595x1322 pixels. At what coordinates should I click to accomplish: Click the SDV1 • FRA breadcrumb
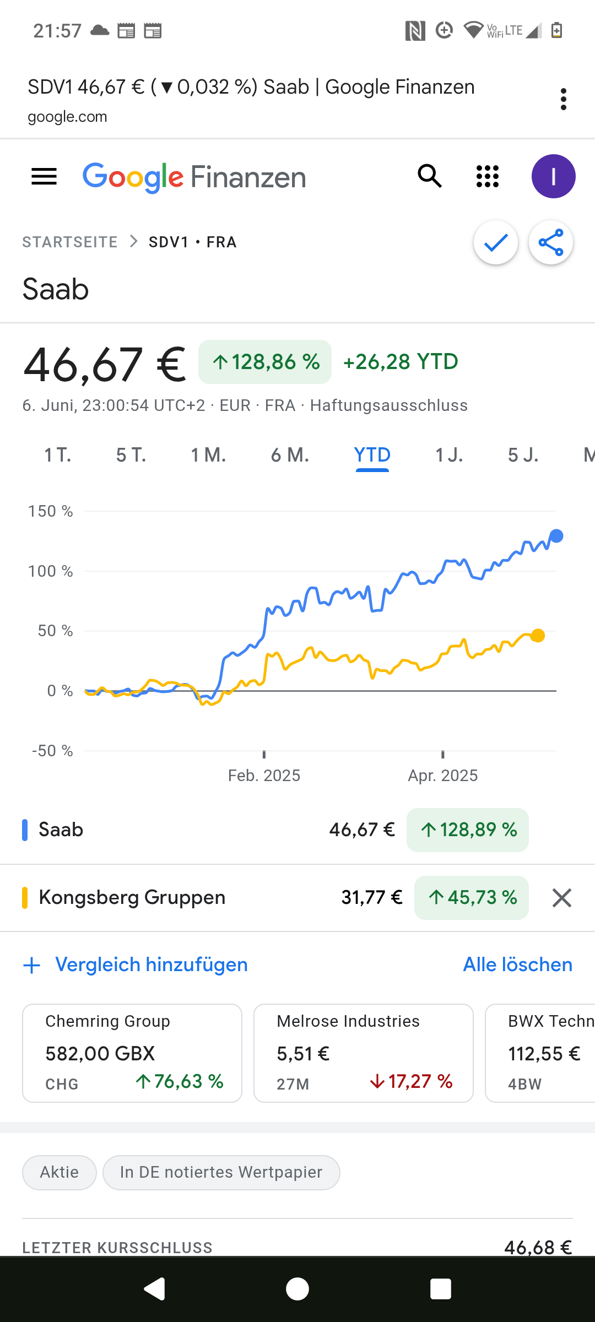(x=193, y=242)
